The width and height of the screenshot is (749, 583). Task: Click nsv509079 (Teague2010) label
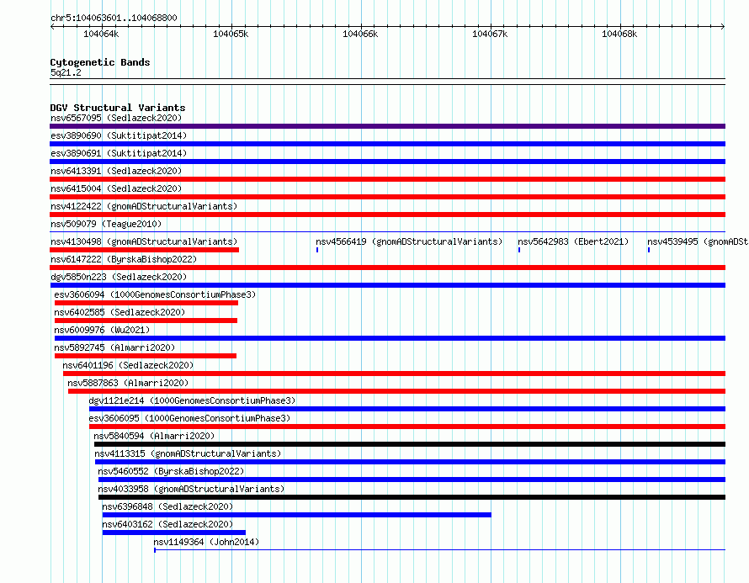[106, 224]
